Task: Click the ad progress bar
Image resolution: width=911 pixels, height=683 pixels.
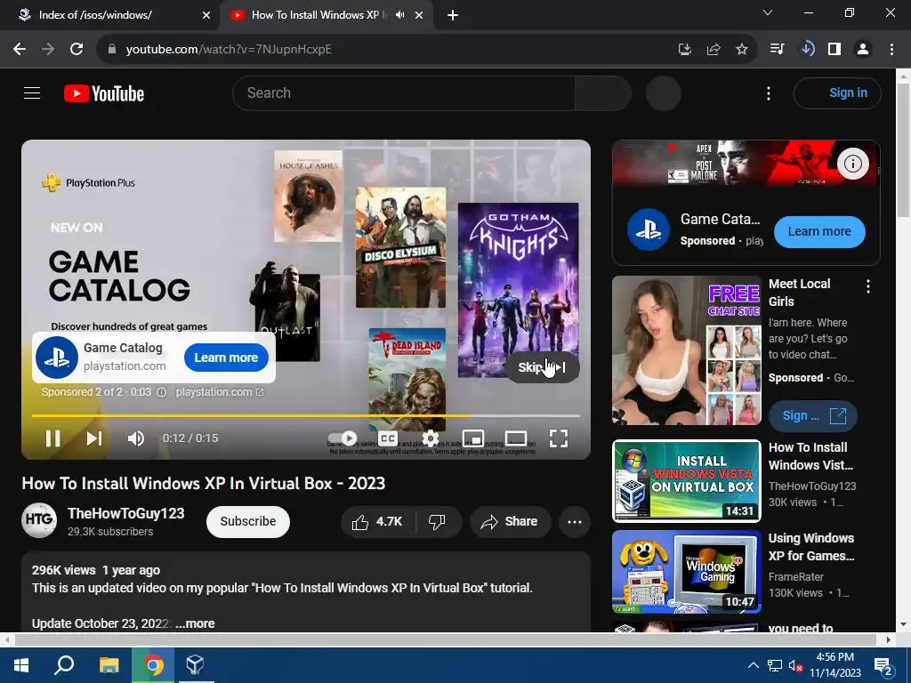Action: (x=306, y=416)
